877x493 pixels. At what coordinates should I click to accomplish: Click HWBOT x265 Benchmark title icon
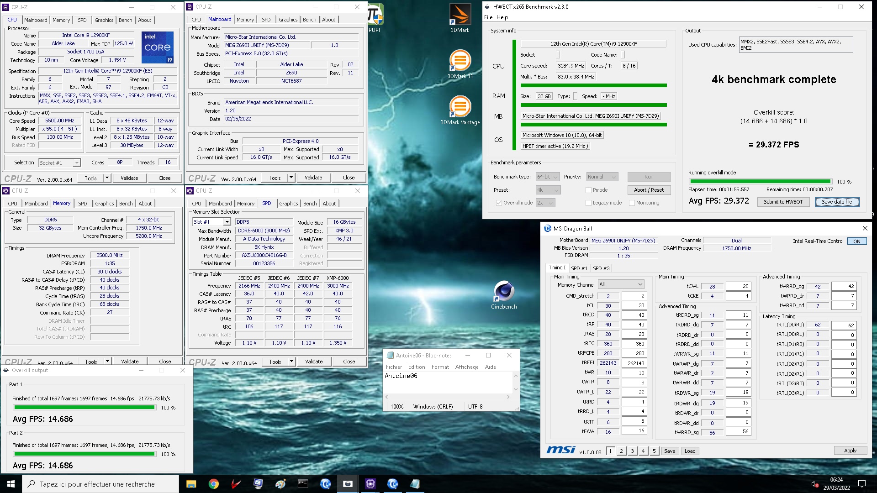click(487, 7)
